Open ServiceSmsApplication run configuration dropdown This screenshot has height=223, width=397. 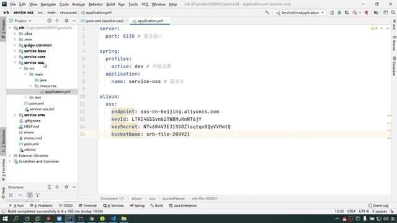(300, 12)
